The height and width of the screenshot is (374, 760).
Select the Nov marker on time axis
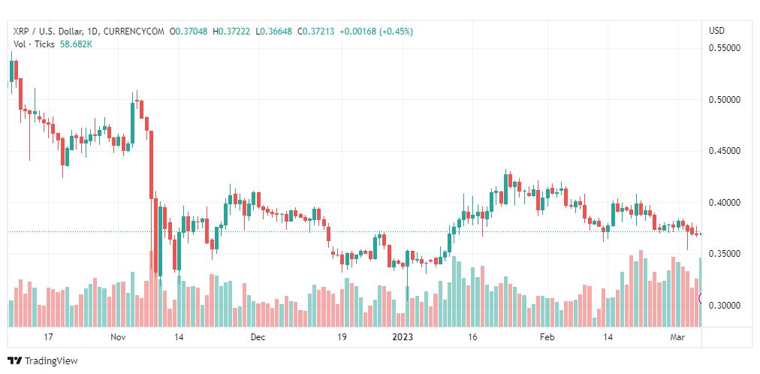[118, 338]
